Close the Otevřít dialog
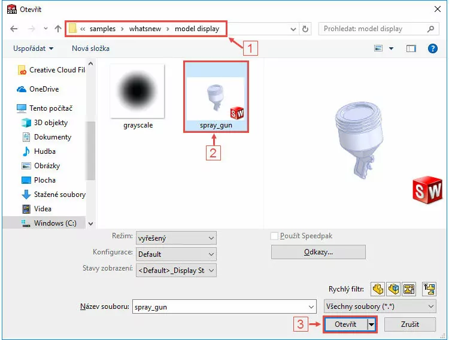This screenshot has width=449, height=340. tap(438, 9)
